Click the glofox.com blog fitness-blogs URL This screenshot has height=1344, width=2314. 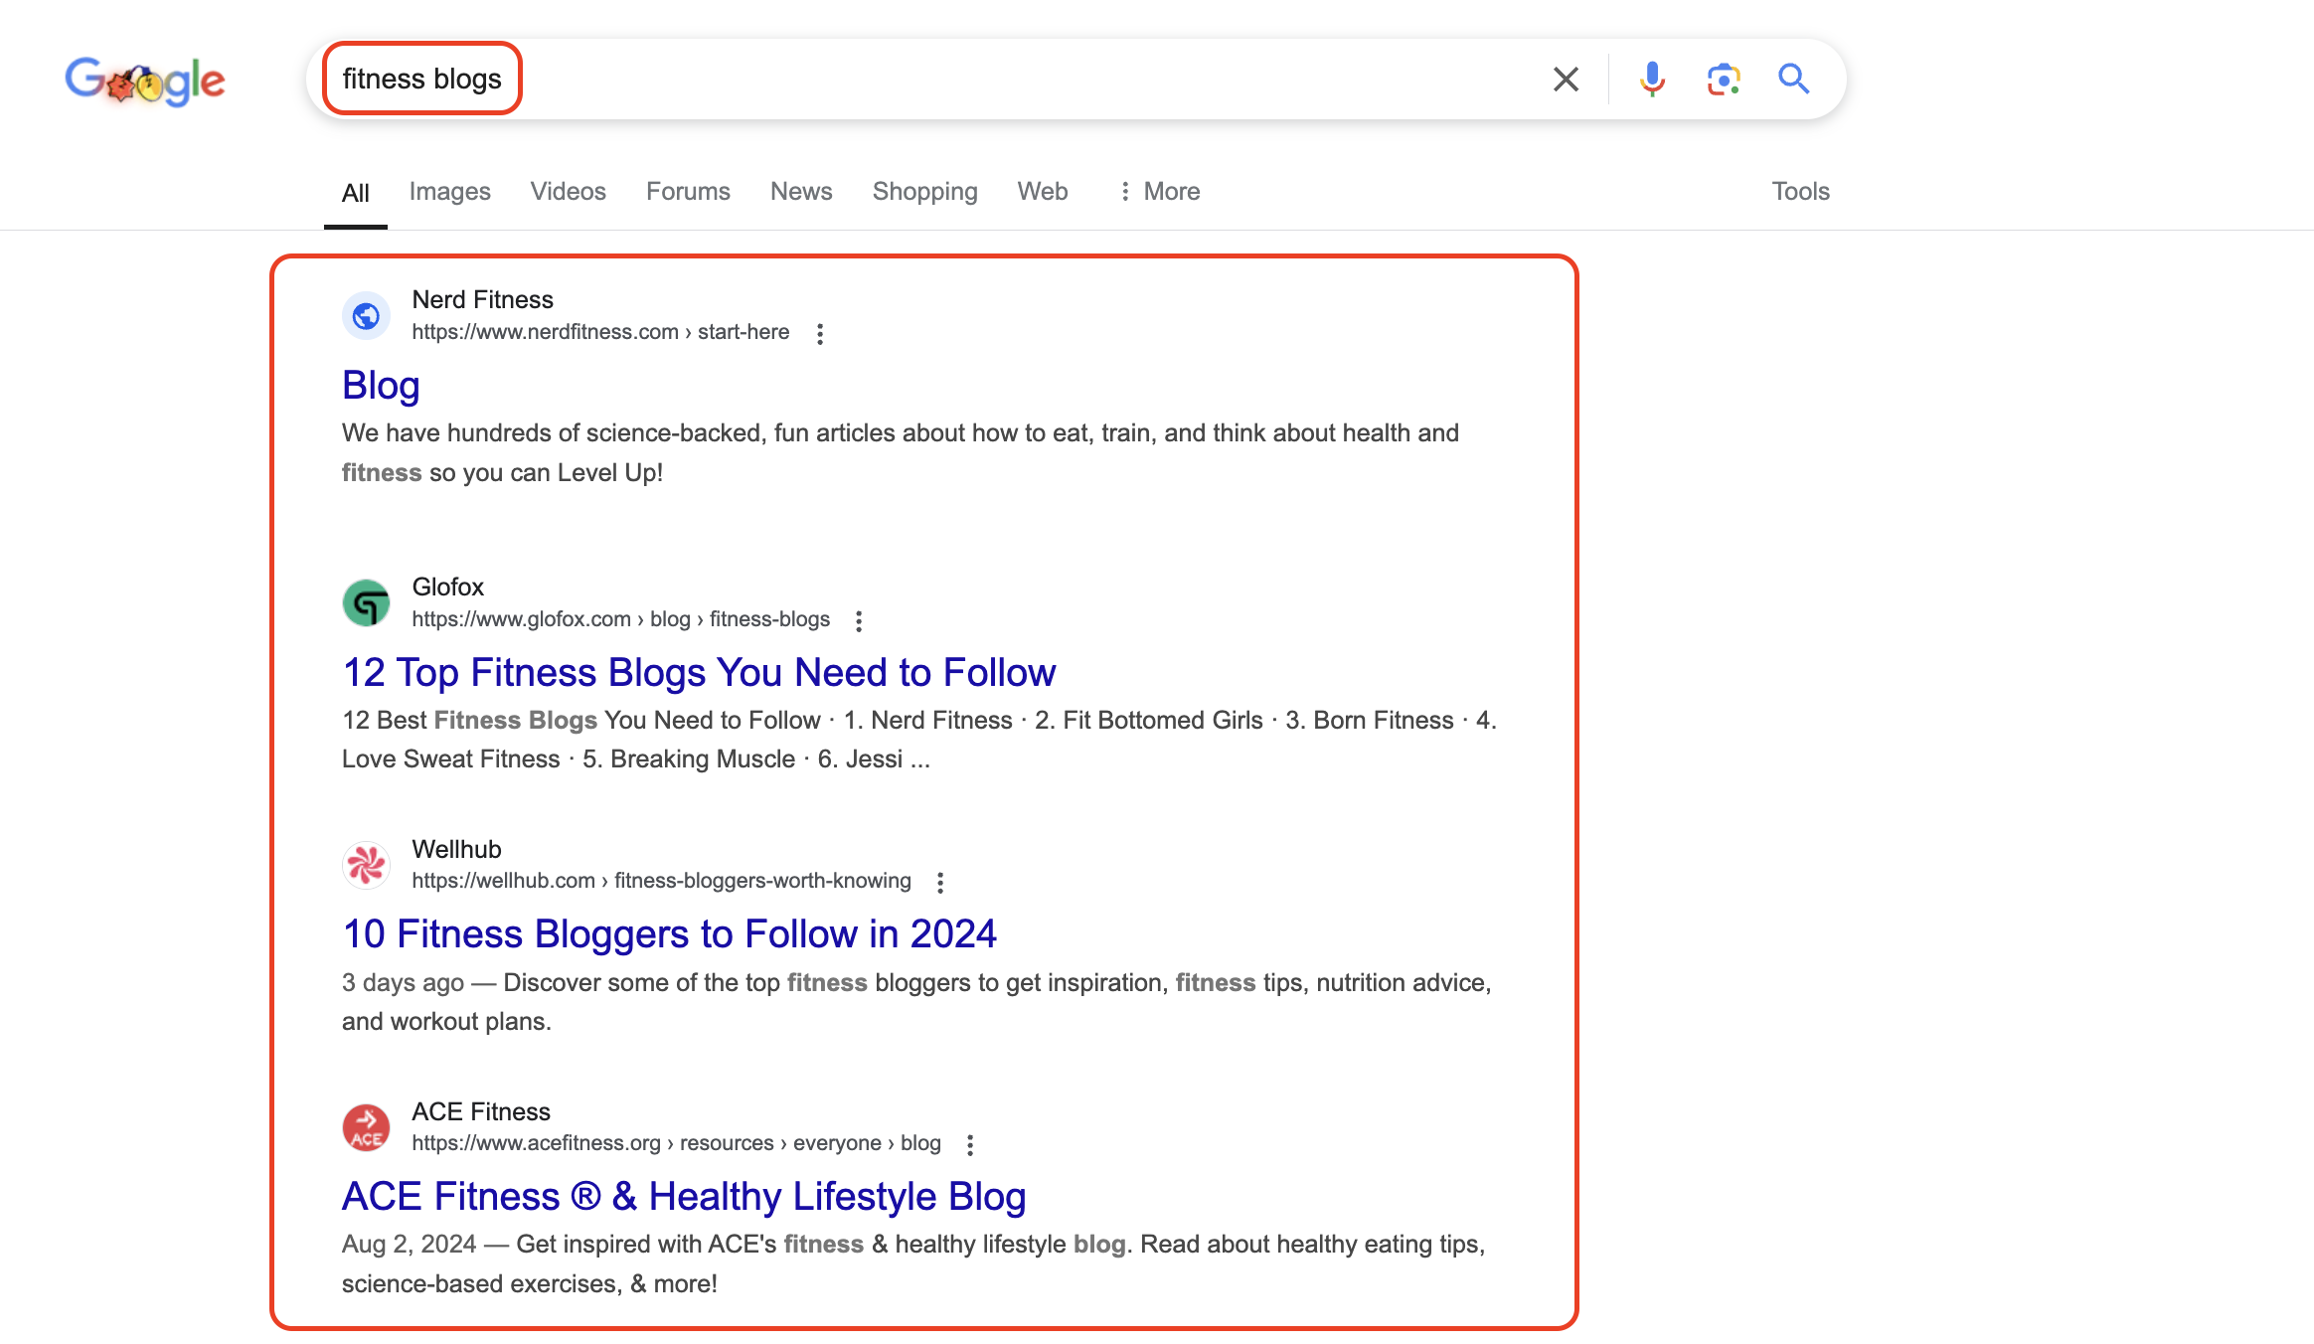[x=620, y=619]
